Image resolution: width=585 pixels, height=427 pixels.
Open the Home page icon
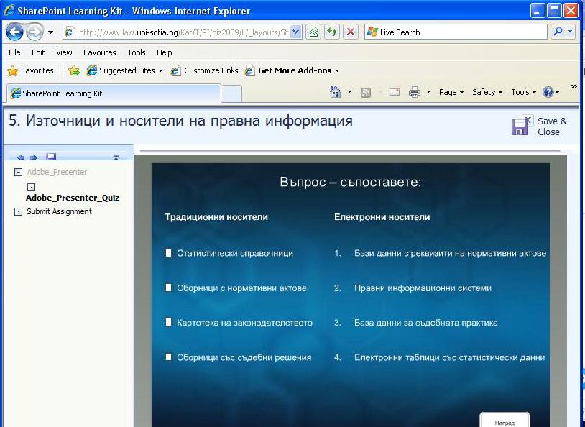[x=335, y=92]
